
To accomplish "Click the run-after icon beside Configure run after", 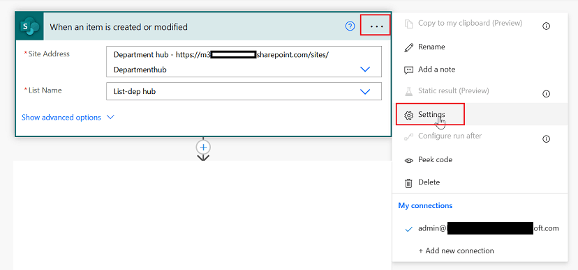I will click(408, 137).
